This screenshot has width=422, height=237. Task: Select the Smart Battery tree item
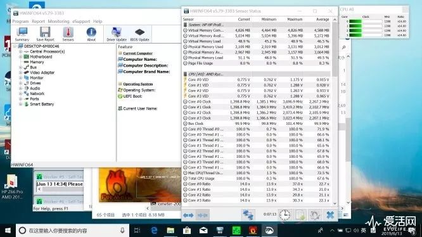pos(42,104)
